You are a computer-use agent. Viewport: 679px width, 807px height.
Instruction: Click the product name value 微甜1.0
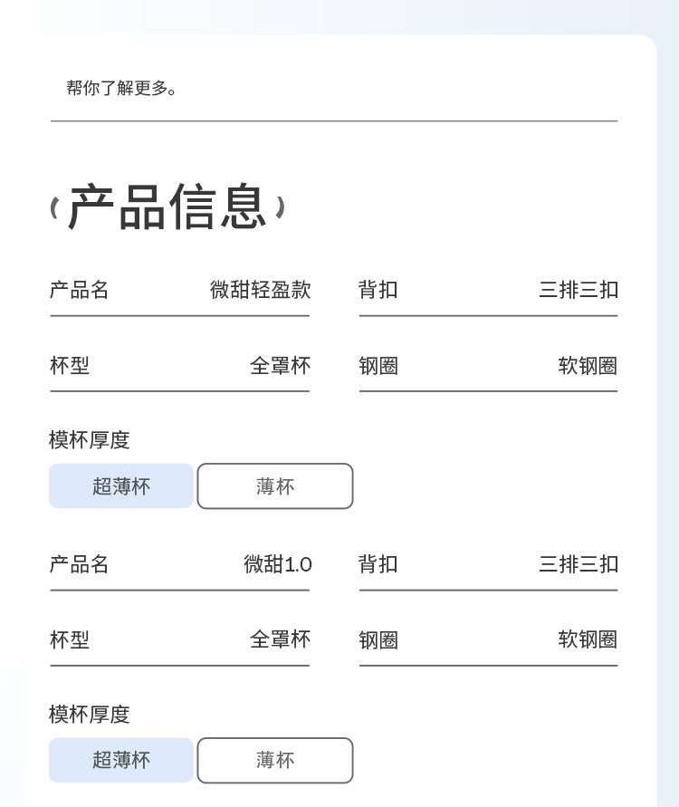pos(278,564)
